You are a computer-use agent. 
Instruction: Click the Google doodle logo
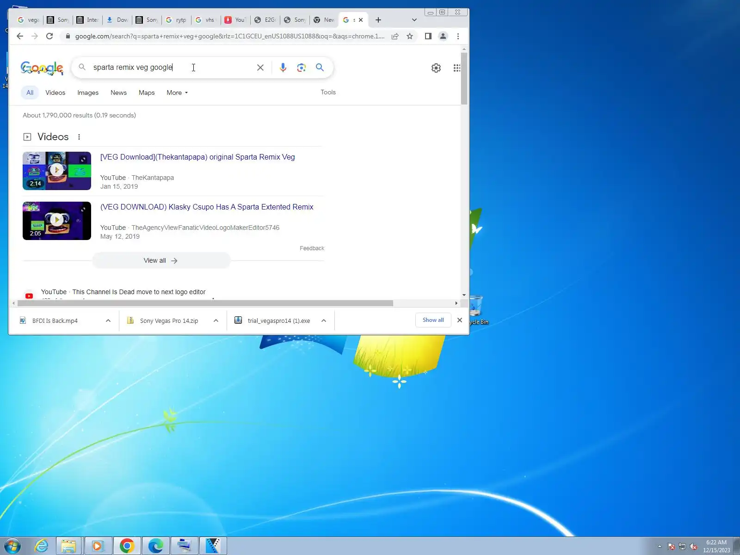(x=42, y=68)
